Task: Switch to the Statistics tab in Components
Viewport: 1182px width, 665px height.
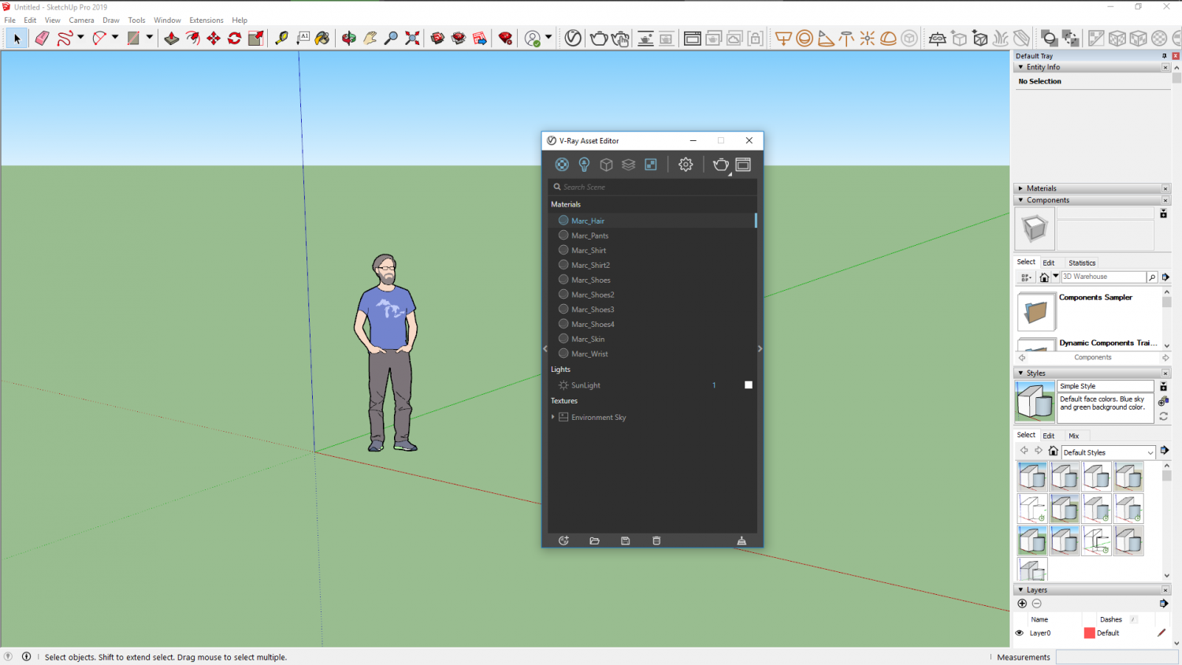Action: click(1081, 263)
